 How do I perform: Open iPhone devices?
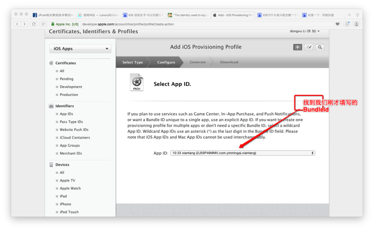[x=65, y=204]
